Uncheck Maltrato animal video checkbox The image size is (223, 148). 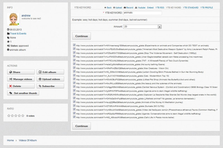click(74, 98)
